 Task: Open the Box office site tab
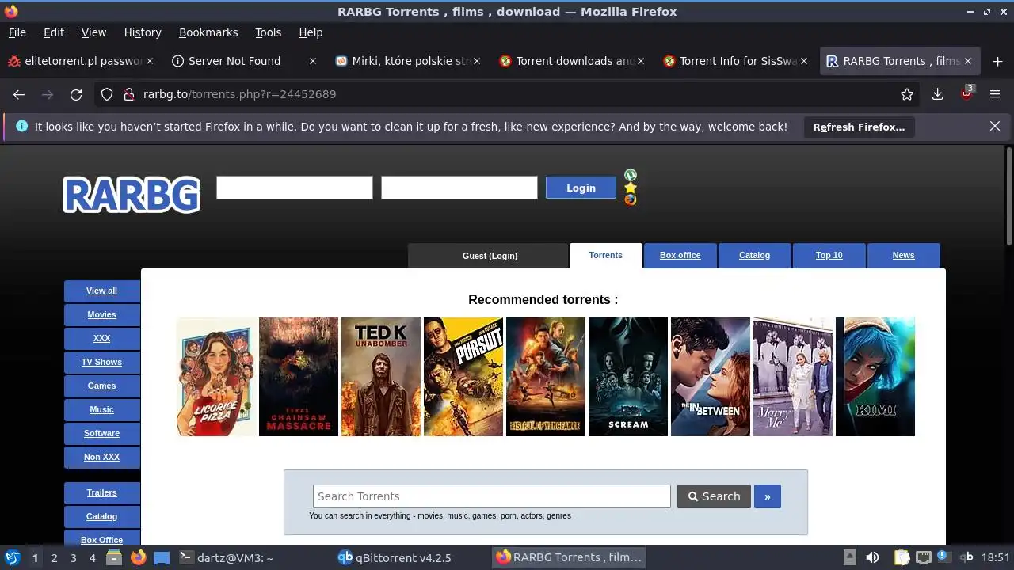pos(680,255)
